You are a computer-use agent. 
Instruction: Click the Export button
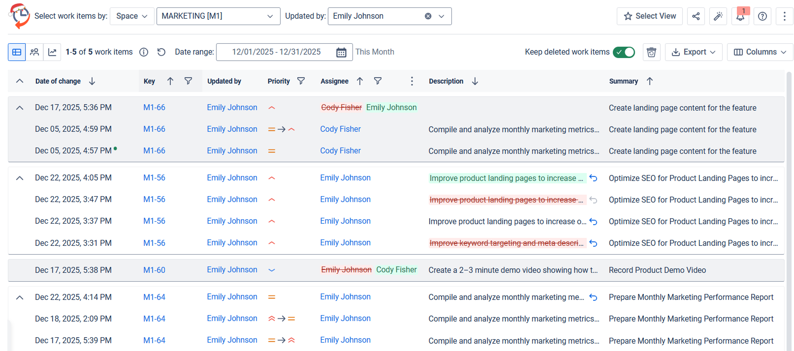tap(693, 52)
